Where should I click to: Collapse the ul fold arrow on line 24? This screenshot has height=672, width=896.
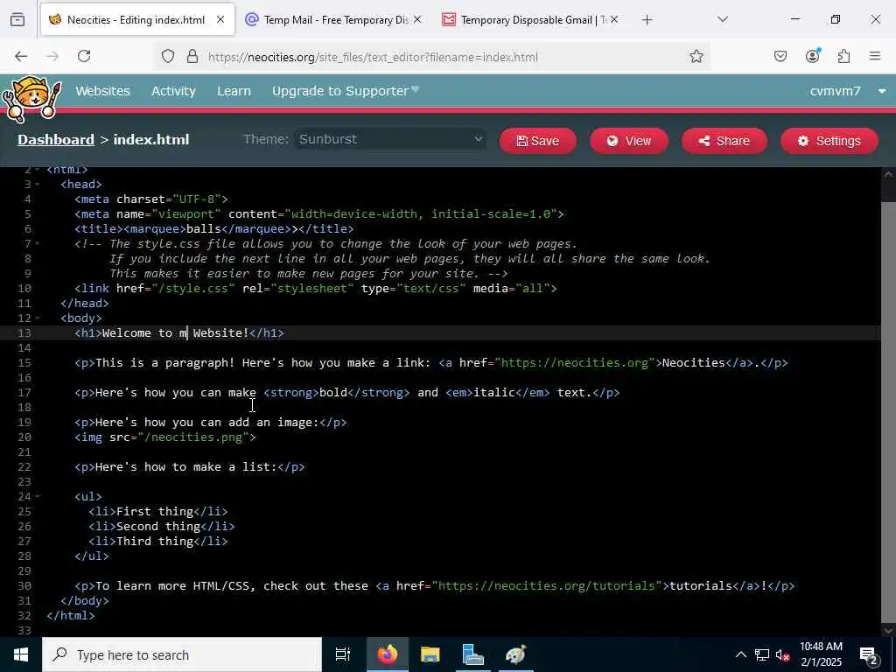pos(37,497)
